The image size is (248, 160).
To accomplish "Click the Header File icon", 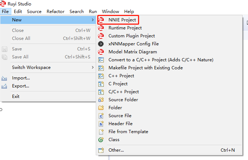I will coord(101,124).
